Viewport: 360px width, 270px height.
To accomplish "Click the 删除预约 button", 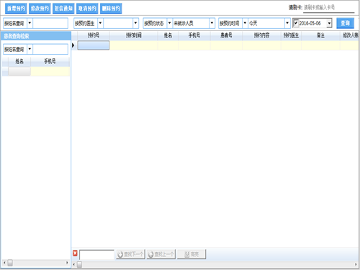I will [x=111, y=9].
